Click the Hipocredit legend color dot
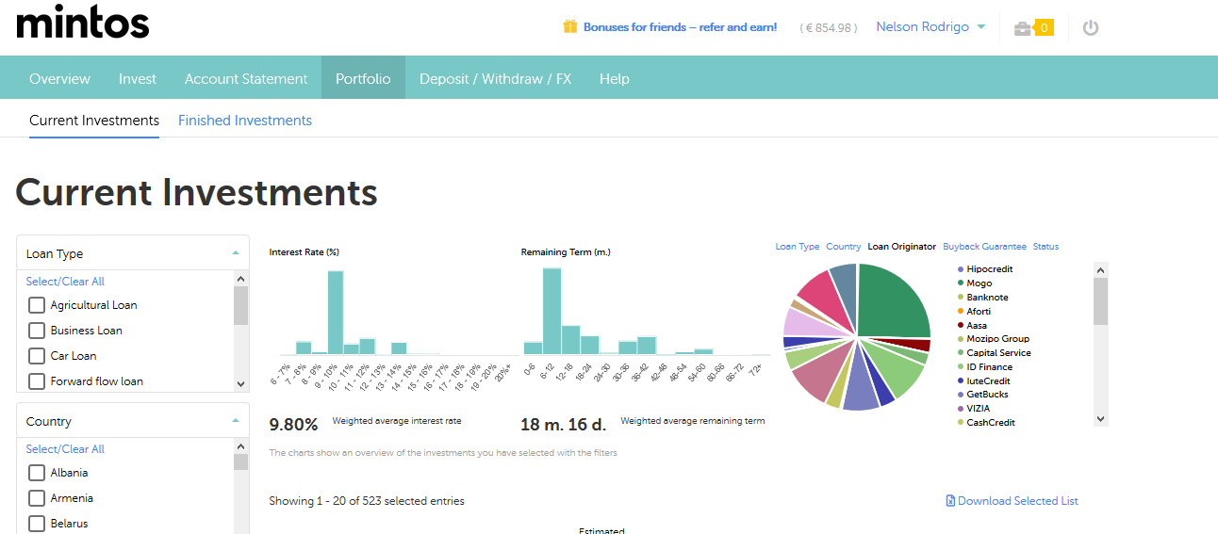The image size is (1218, 534). click(960, 269)
